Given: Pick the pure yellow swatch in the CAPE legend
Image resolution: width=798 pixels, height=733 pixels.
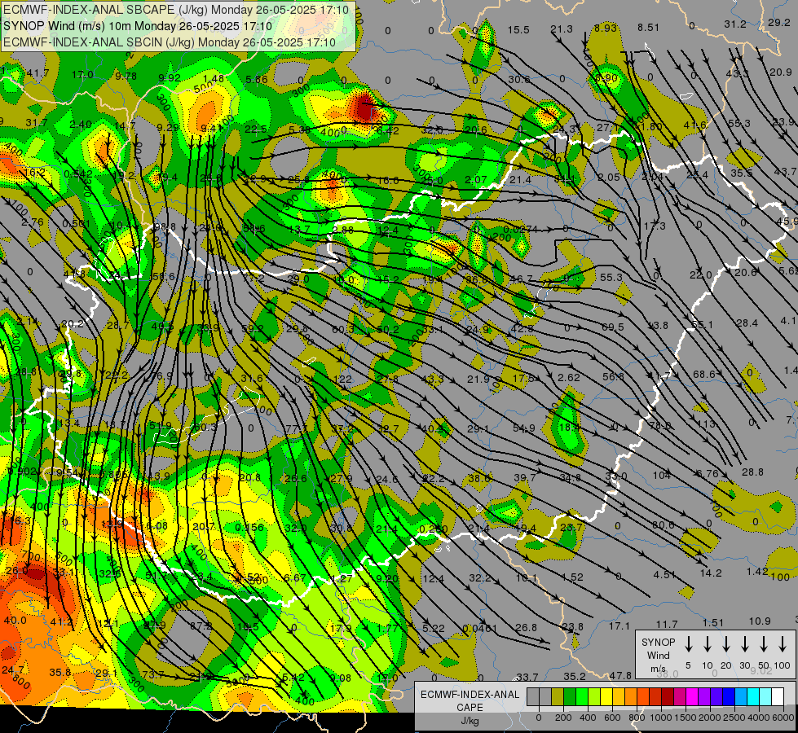Looking at the screenshot, I should point(606,696).
